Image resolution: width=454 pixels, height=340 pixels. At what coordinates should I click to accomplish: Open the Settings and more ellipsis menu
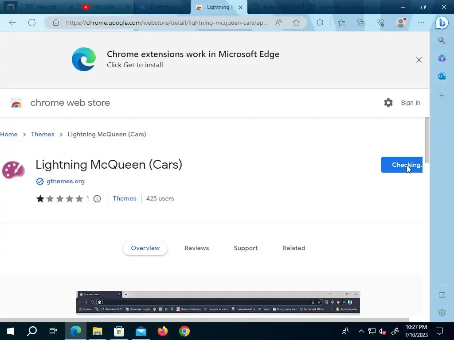(421, 23)
